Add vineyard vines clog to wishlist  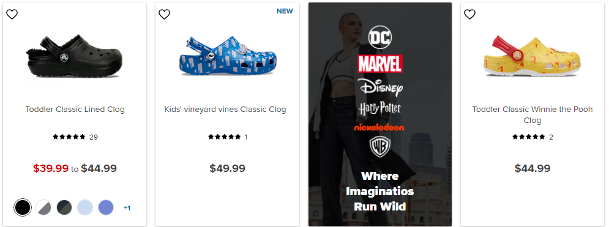pyautogui.click(x=164, y=14)
